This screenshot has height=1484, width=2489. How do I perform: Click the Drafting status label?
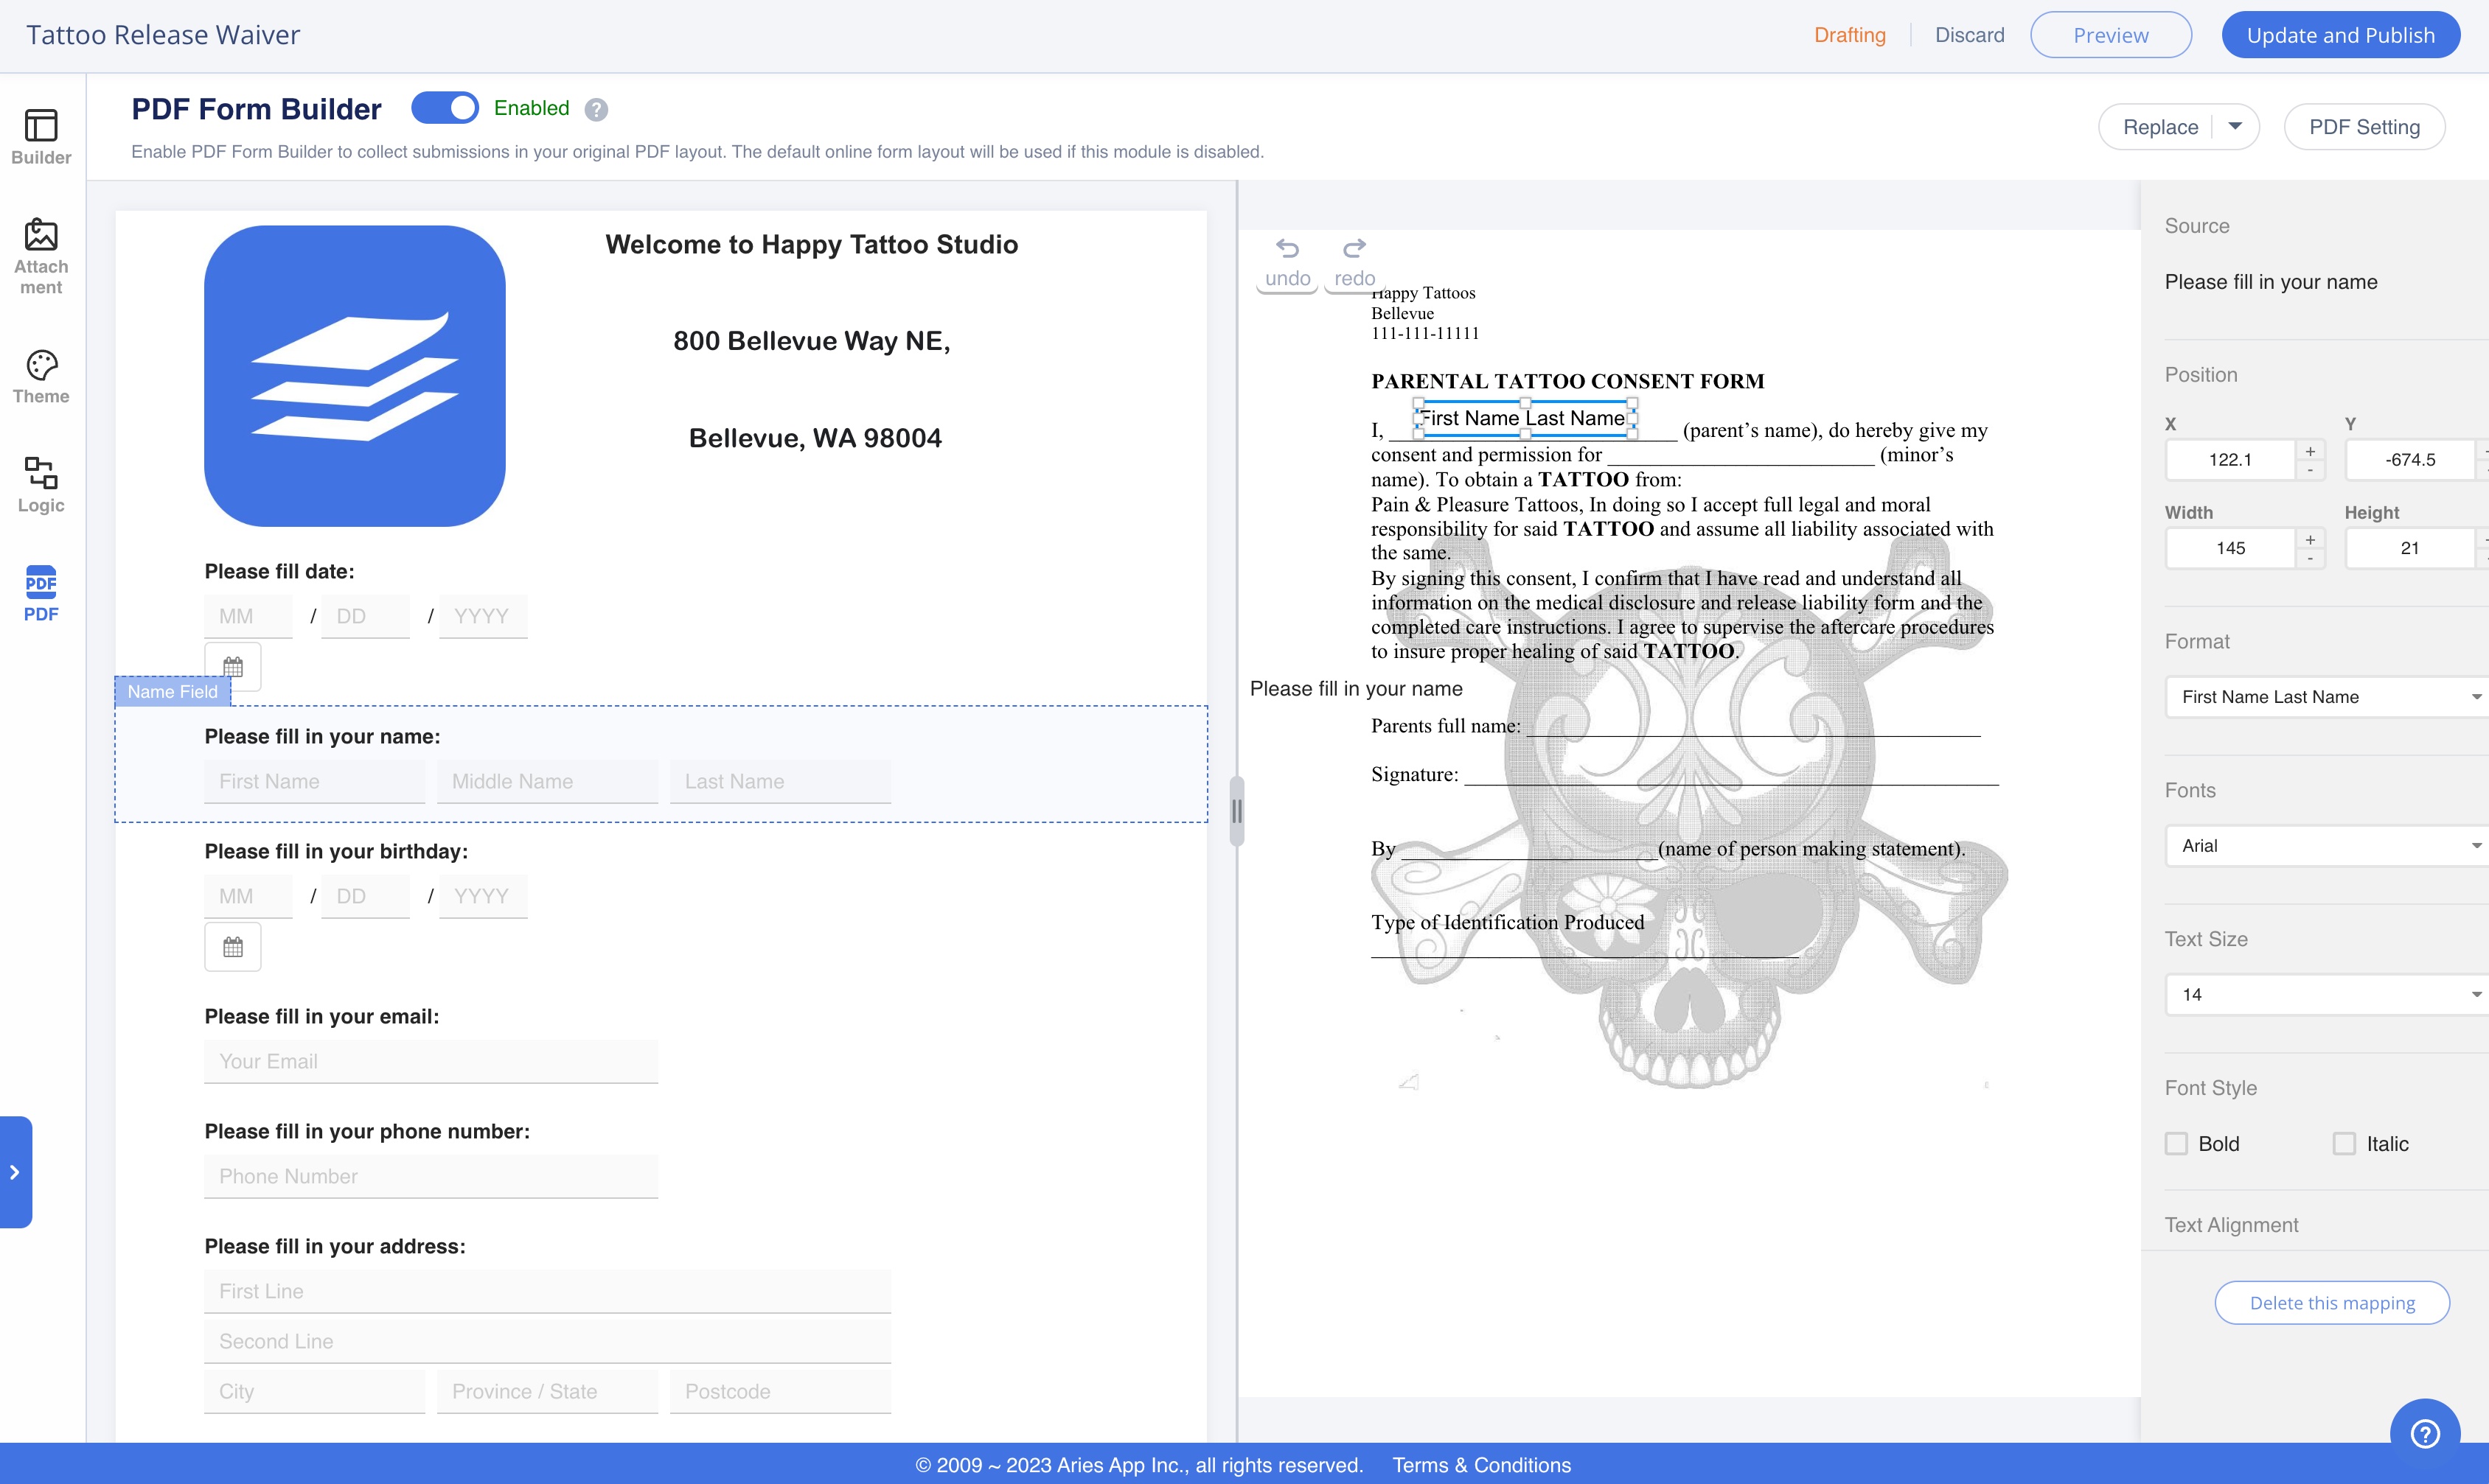click(x=1850, y=35)
